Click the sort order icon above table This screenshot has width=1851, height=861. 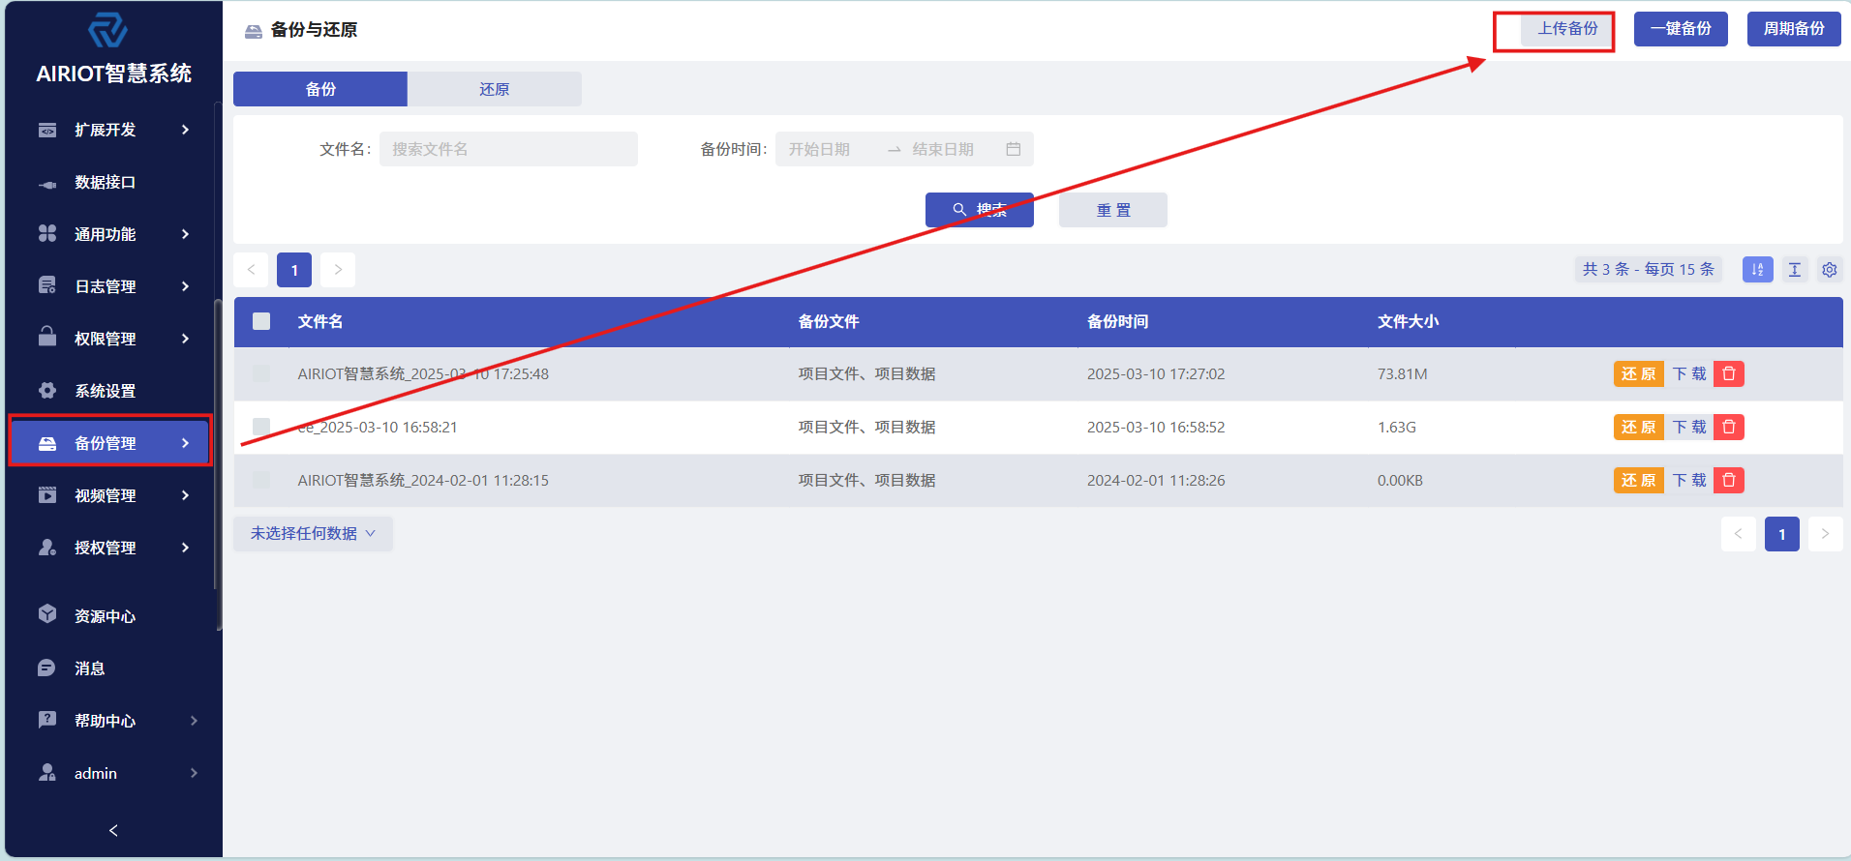click(1757, 270)
